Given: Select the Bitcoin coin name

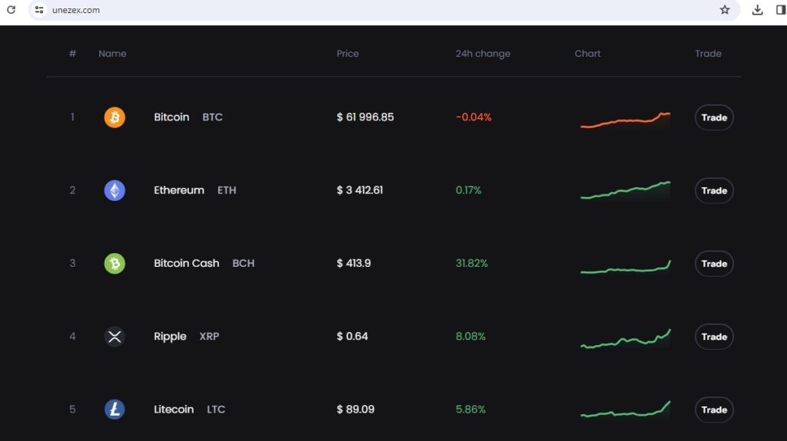Looking at the screenshot, I should [x=171, y=117].
